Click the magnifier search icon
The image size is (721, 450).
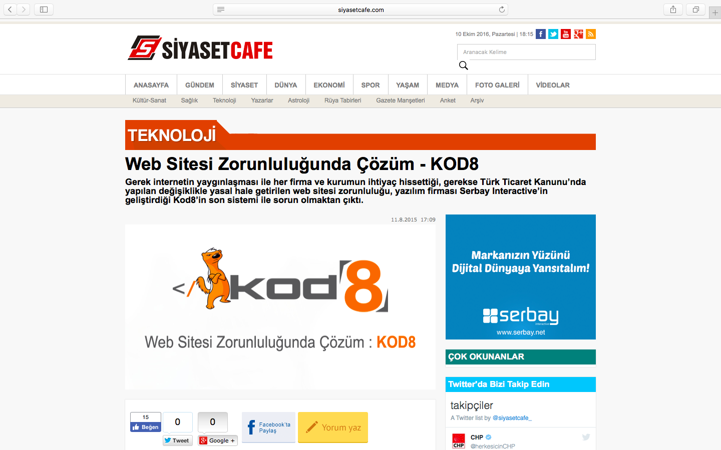464,65
